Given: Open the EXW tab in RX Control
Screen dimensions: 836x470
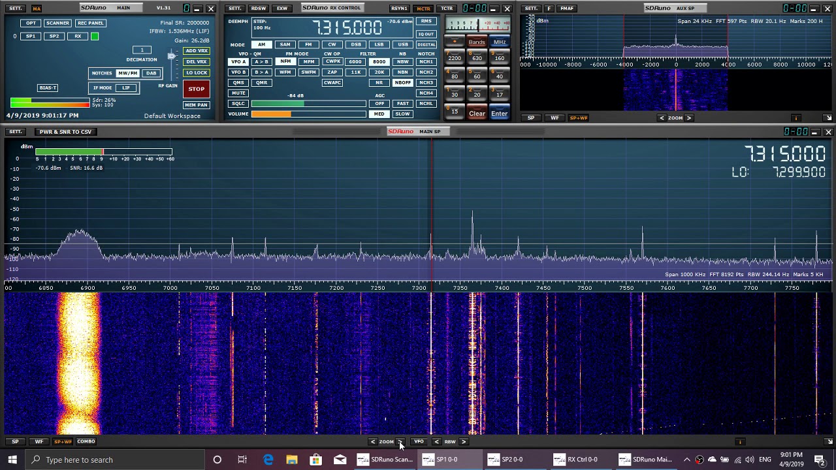Looking at the screenshot, I should 282,8.
